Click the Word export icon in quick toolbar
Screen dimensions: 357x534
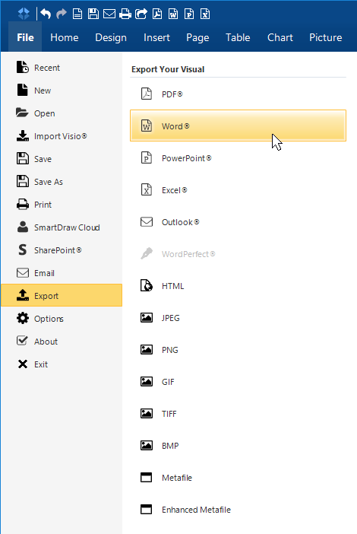click(173, 14)
